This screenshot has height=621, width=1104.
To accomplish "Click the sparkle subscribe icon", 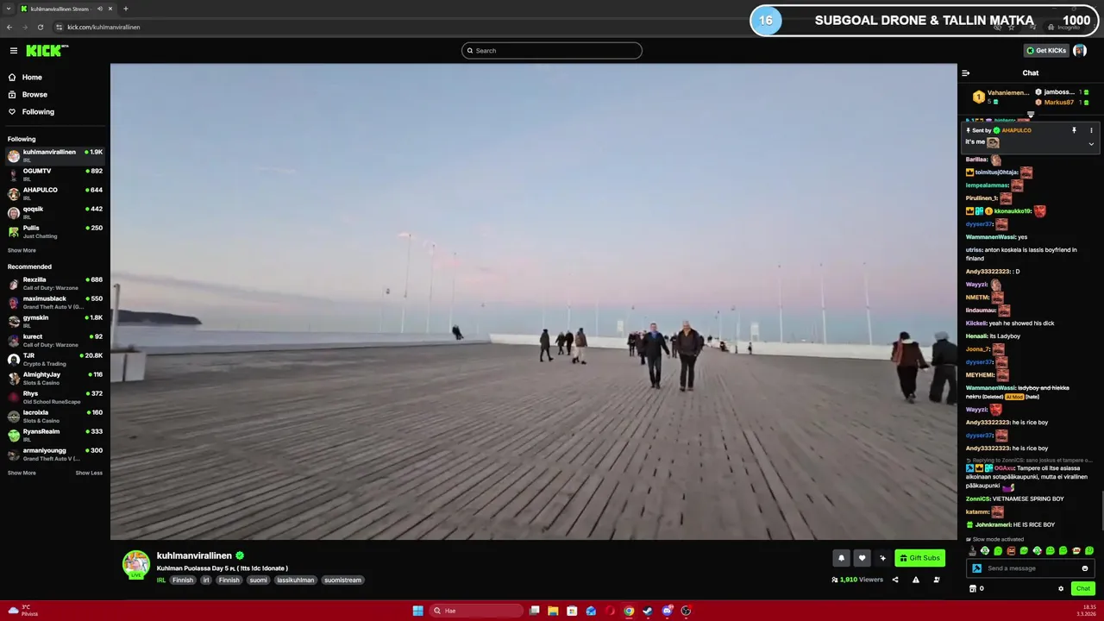I will point(882,558).
